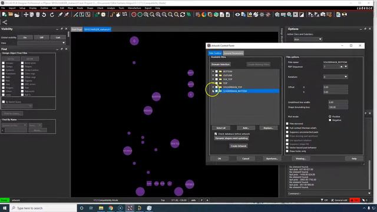Open the Manufacture menu
Screen dimensions: 377x212
(134, 8)
